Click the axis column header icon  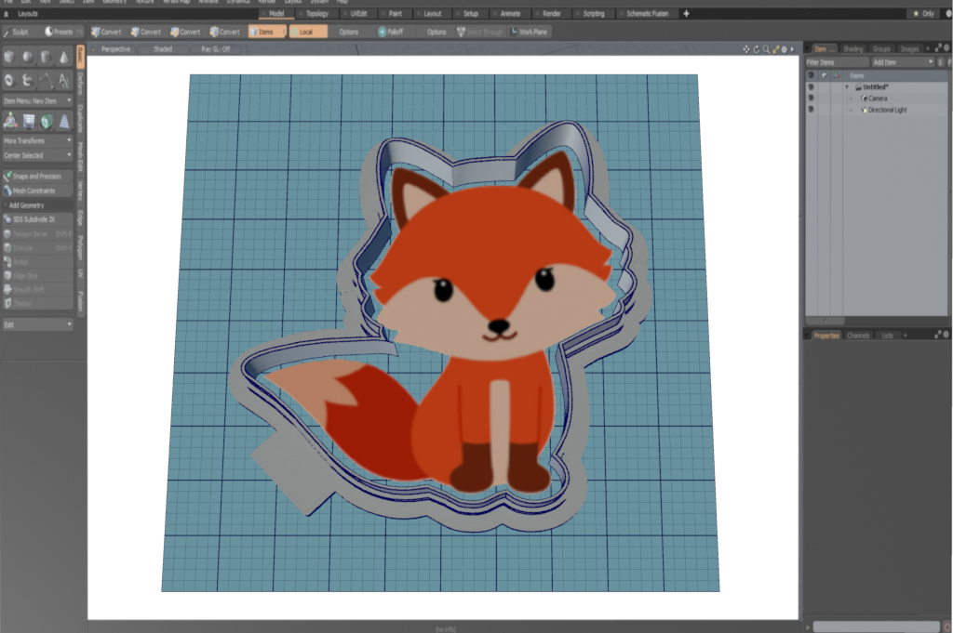(x=837, y=75)
